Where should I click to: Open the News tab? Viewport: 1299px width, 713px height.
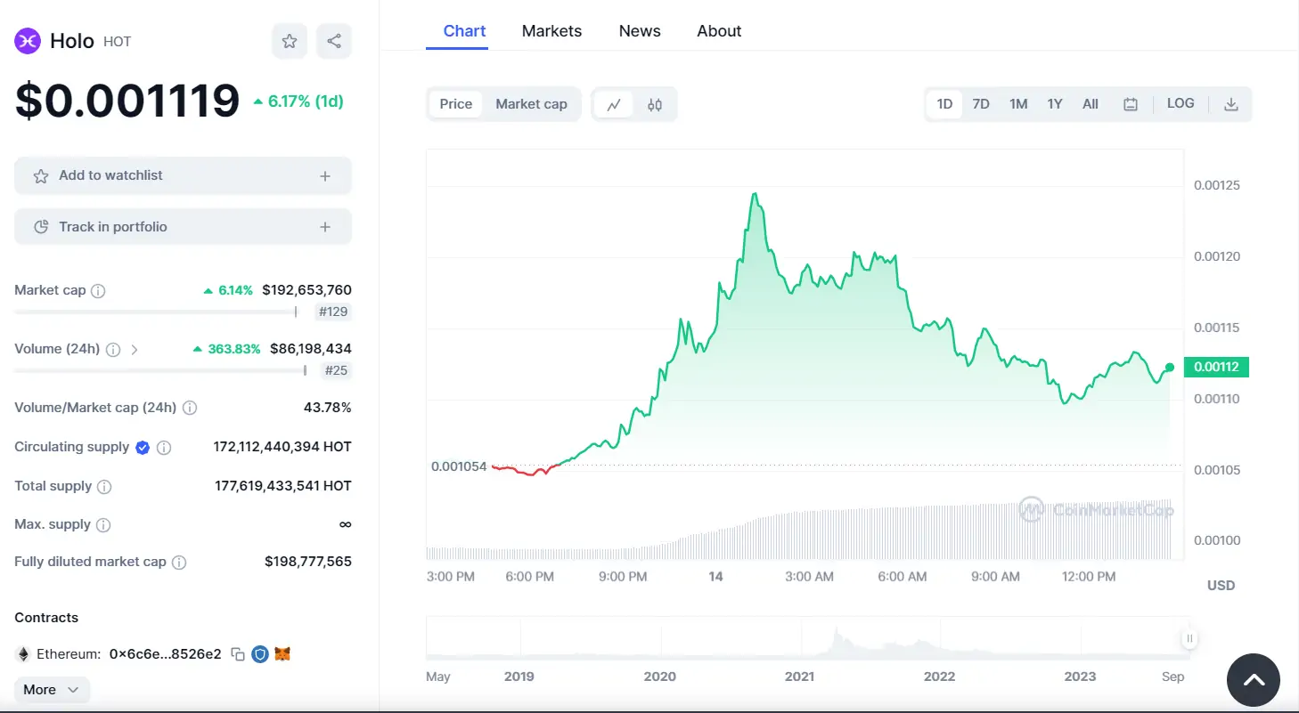click(x=640, y=31)
